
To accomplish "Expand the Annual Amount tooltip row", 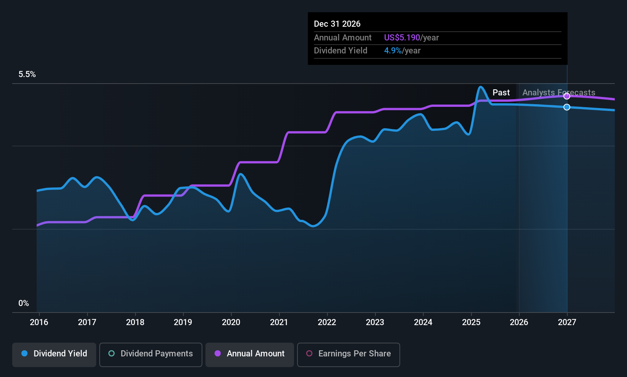I will click(x=343, y=37).
